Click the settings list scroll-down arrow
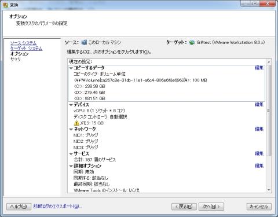278x217 pixels. pyautogui.click(x=269, y=190)
